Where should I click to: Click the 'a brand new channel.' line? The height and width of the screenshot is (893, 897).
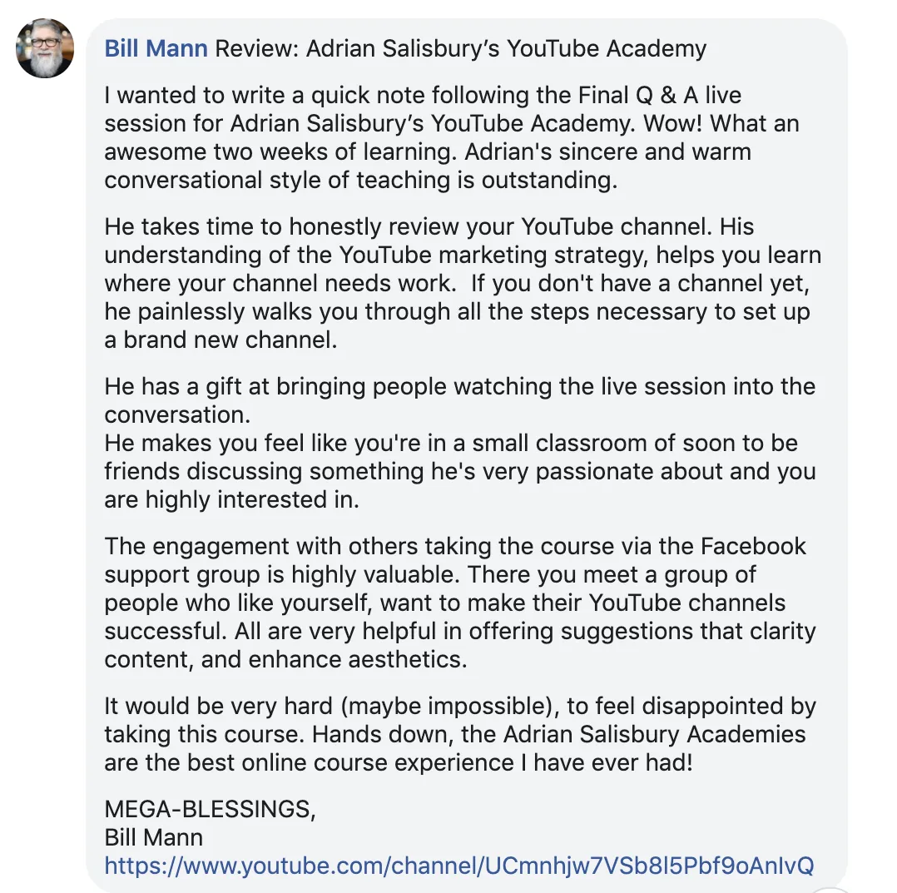[221, 340]
